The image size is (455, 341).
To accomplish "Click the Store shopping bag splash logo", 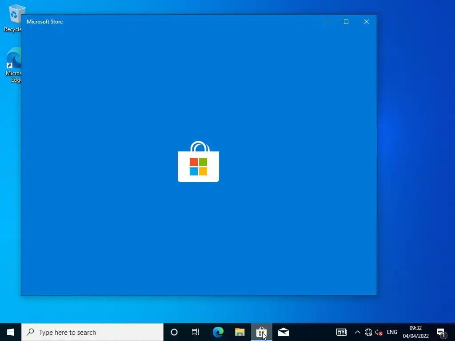I will (x=199, y=162).
